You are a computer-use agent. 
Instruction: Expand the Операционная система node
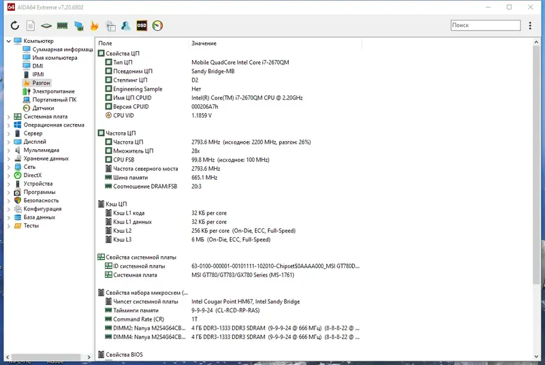8,125
